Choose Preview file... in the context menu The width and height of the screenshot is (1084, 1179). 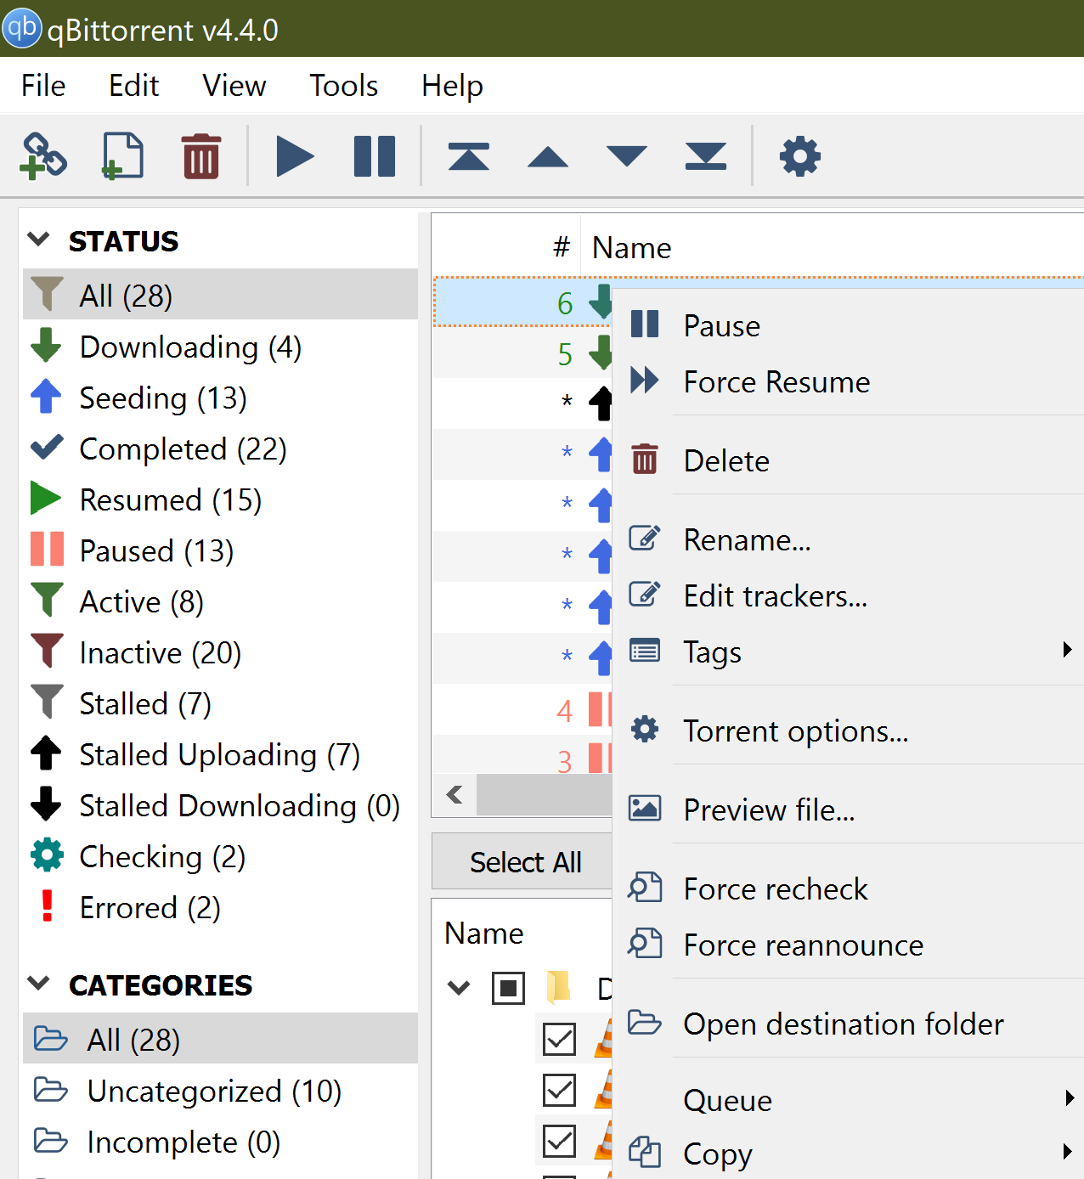tap(849, 810)
